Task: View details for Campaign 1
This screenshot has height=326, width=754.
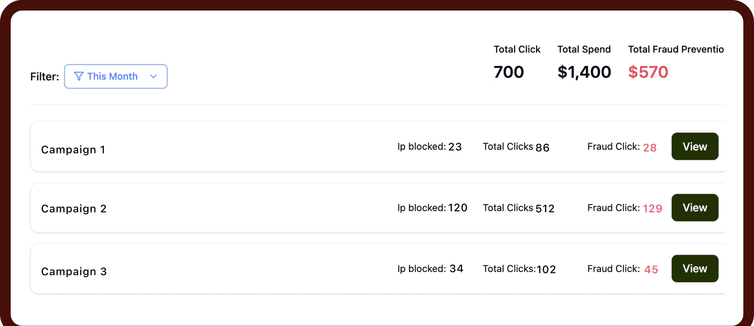Action: [695, 146]
